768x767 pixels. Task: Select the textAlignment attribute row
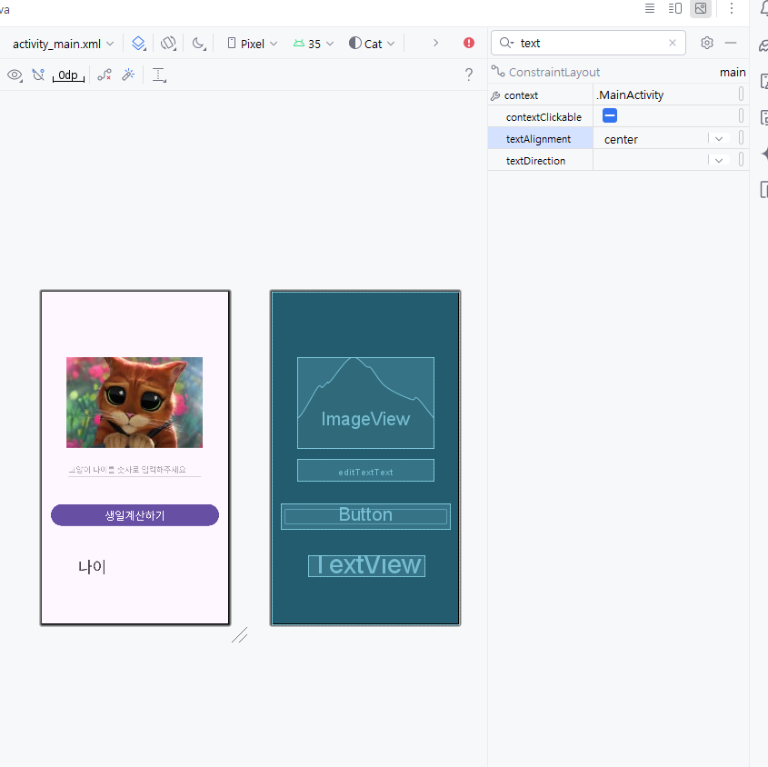click(540, 139)
